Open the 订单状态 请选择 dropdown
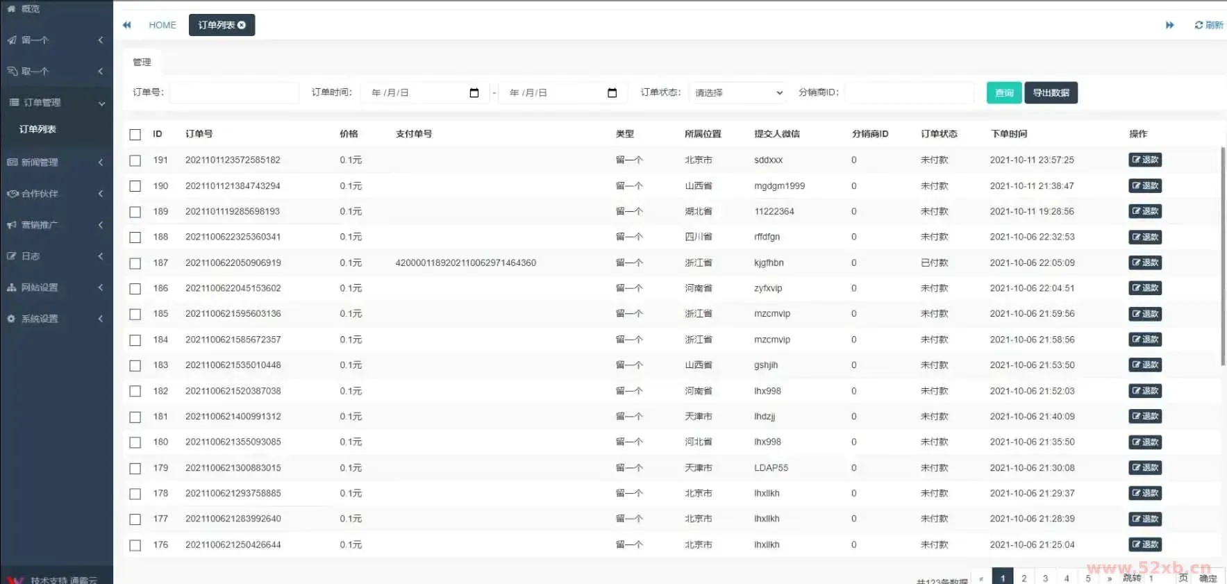1227x584 pixels. point(738,93)
